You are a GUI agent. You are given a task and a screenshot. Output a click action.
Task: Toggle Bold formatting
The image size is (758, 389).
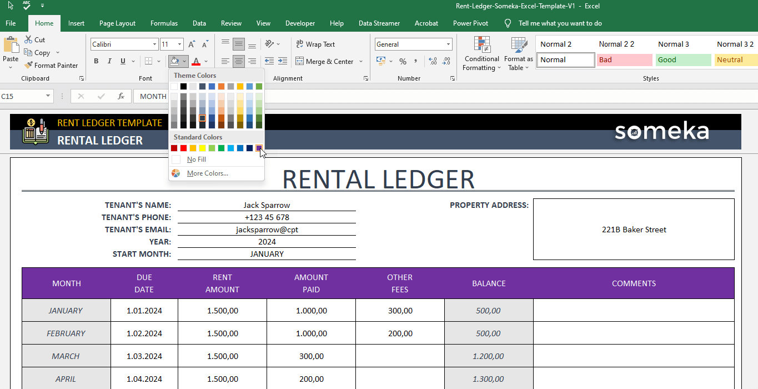coord(96,61)
